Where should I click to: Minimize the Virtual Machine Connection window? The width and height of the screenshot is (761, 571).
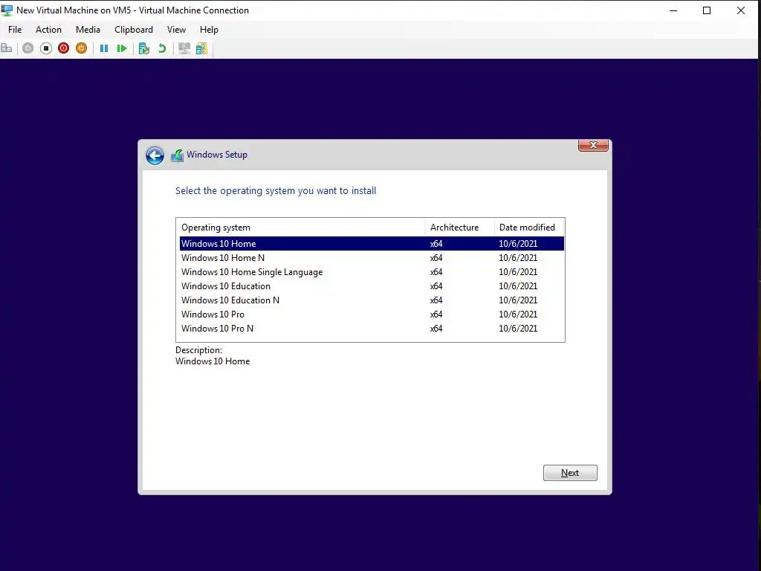coord(673,10)
